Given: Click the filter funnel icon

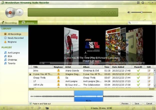Looking at the screenshot, I should [32, 108].
